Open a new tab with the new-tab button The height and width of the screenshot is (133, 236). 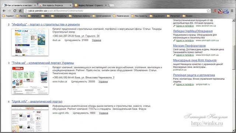coord(112,6)
